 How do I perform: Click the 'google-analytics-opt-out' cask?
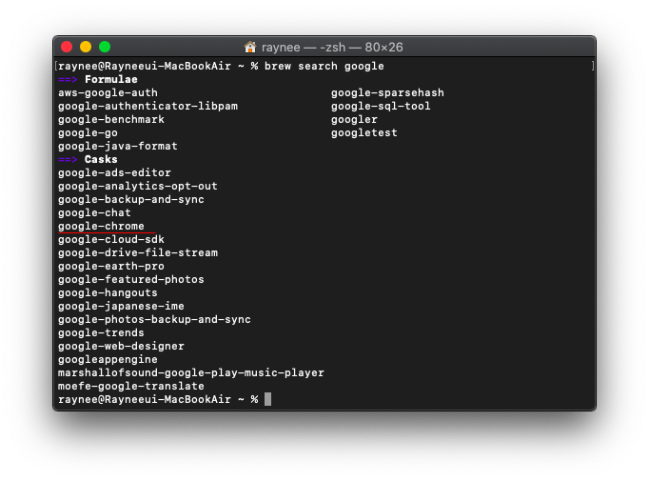(x=137, y=186)
